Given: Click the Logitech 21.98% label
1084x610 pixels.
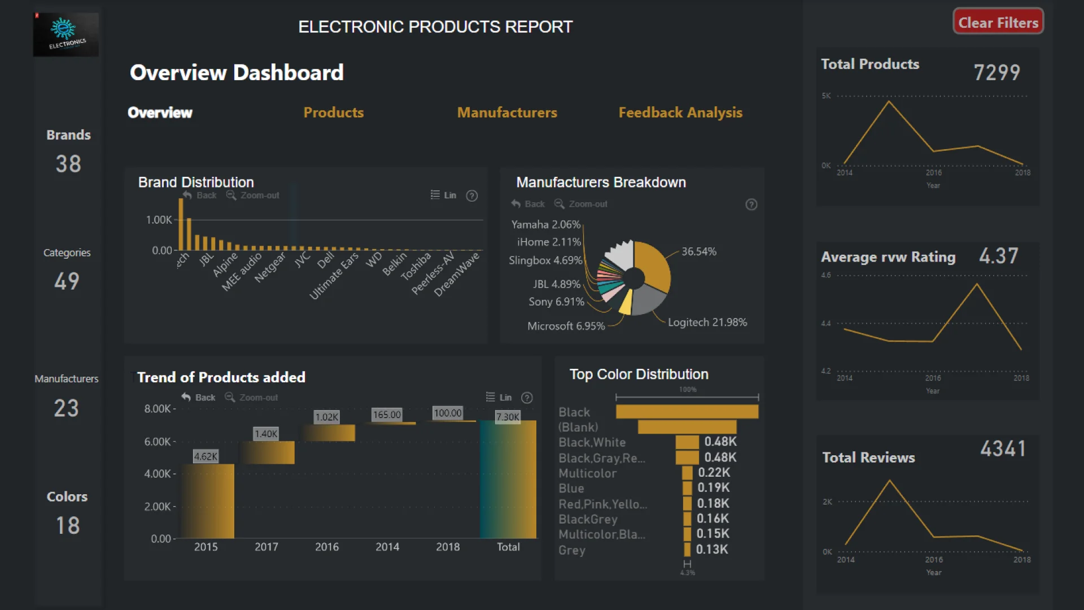Looking at the screenshot, I should pos(707,322).
